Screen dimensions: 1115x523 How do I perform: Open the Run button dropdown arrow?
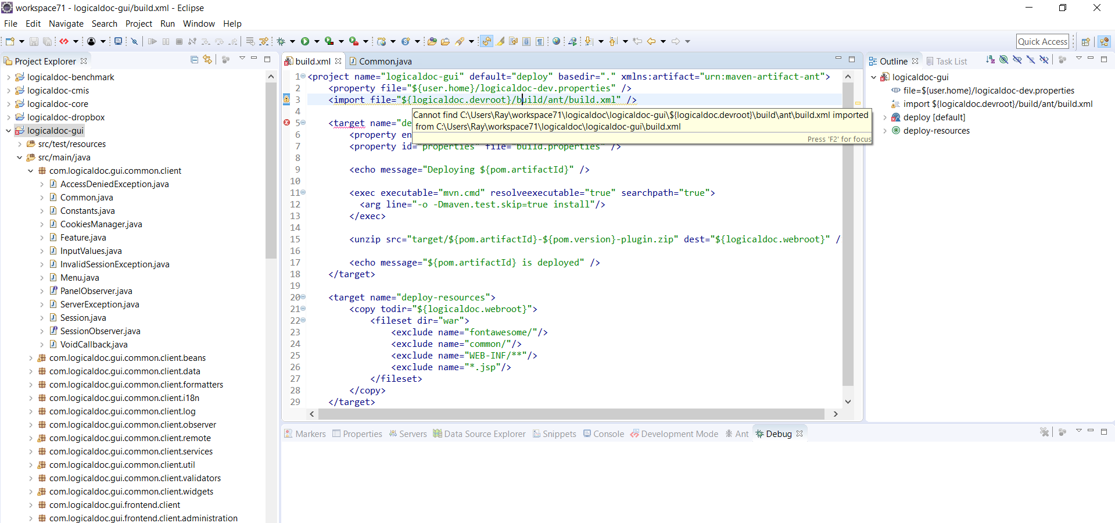tap(317, 41)
